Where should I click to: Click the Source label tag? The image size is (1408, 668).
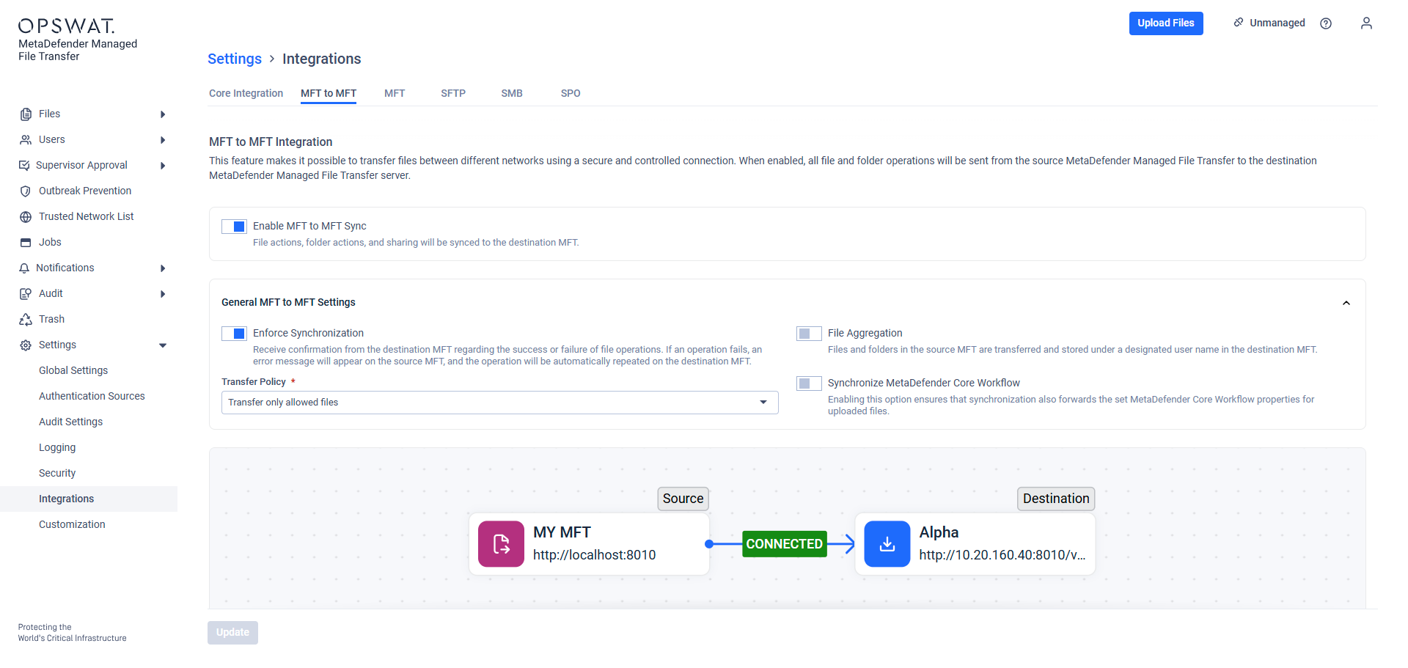(x=683, y=499)
